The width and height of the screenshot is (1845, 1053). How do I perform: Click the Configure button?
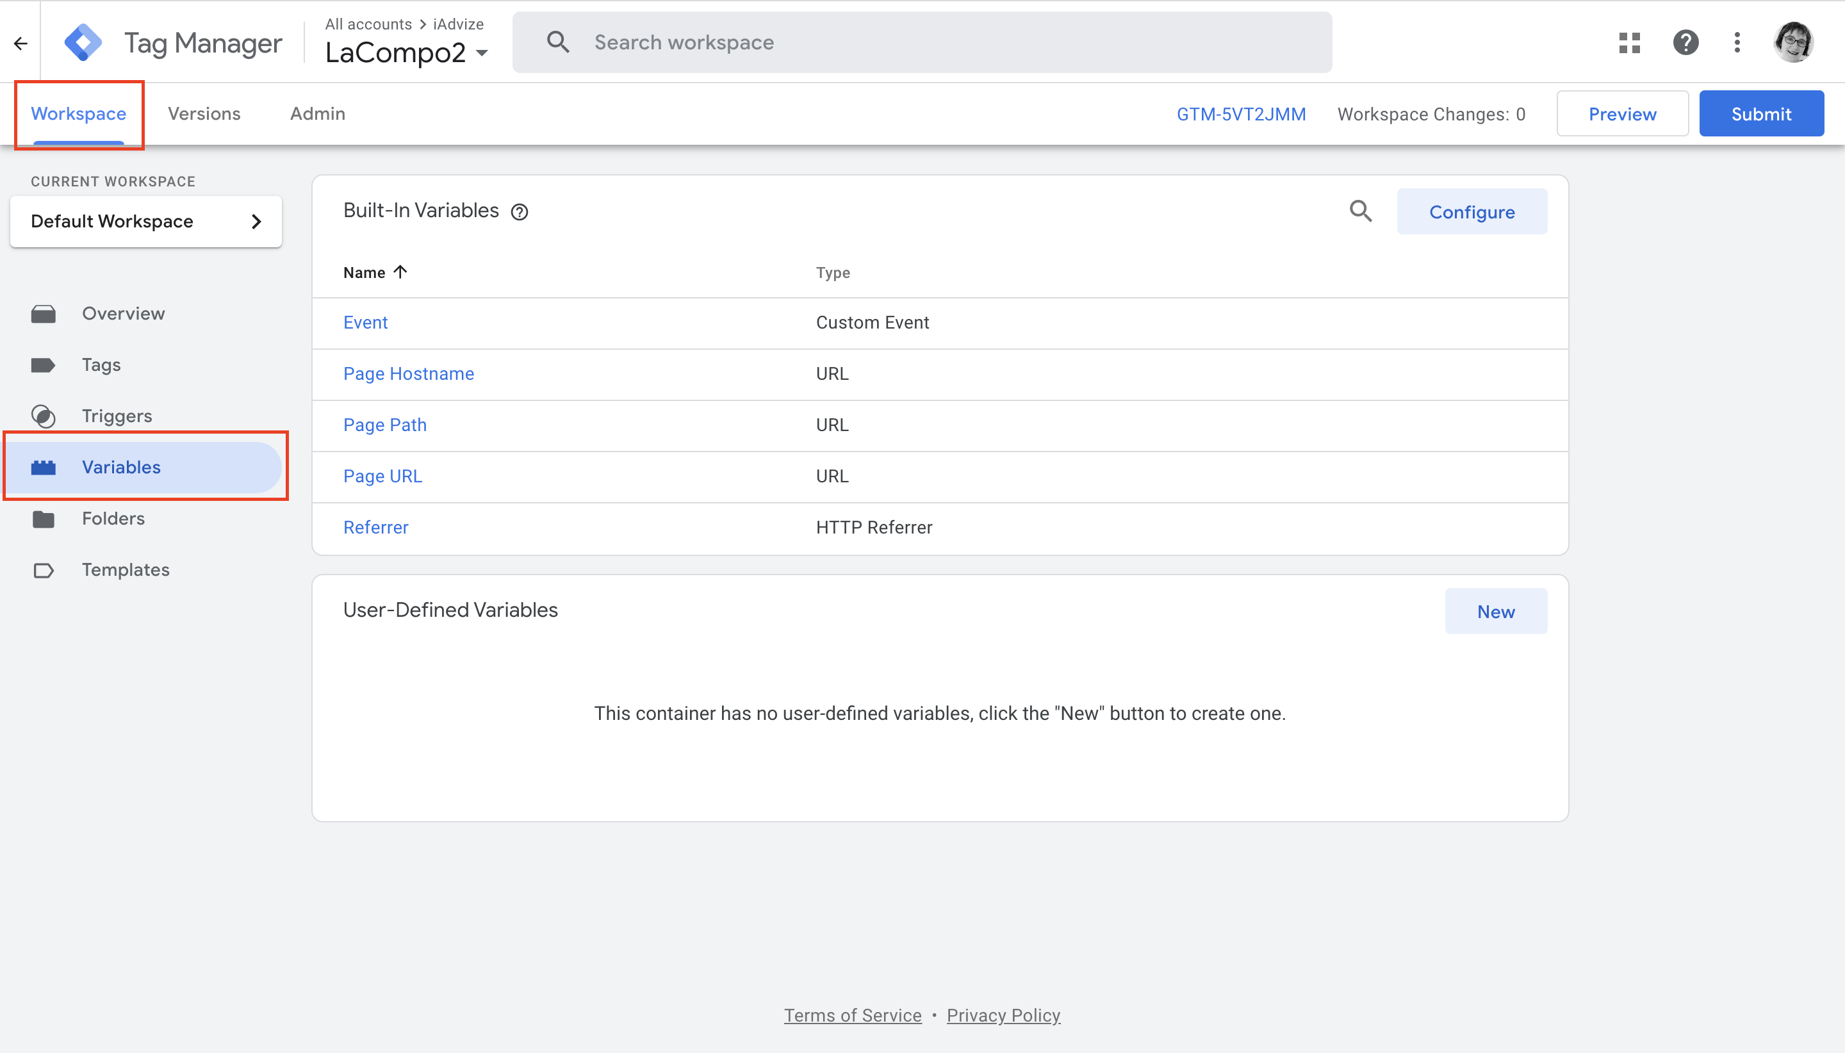point(1472,212)
